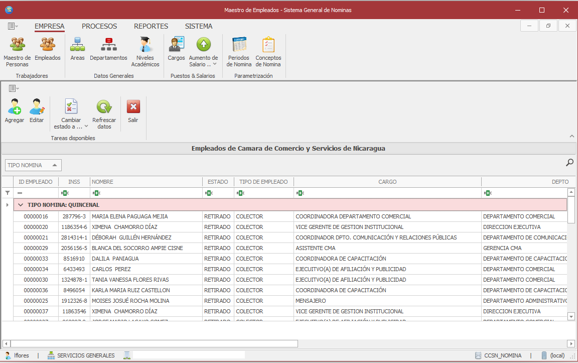Click the ASISTENTE CMA cargo cell

387,248
